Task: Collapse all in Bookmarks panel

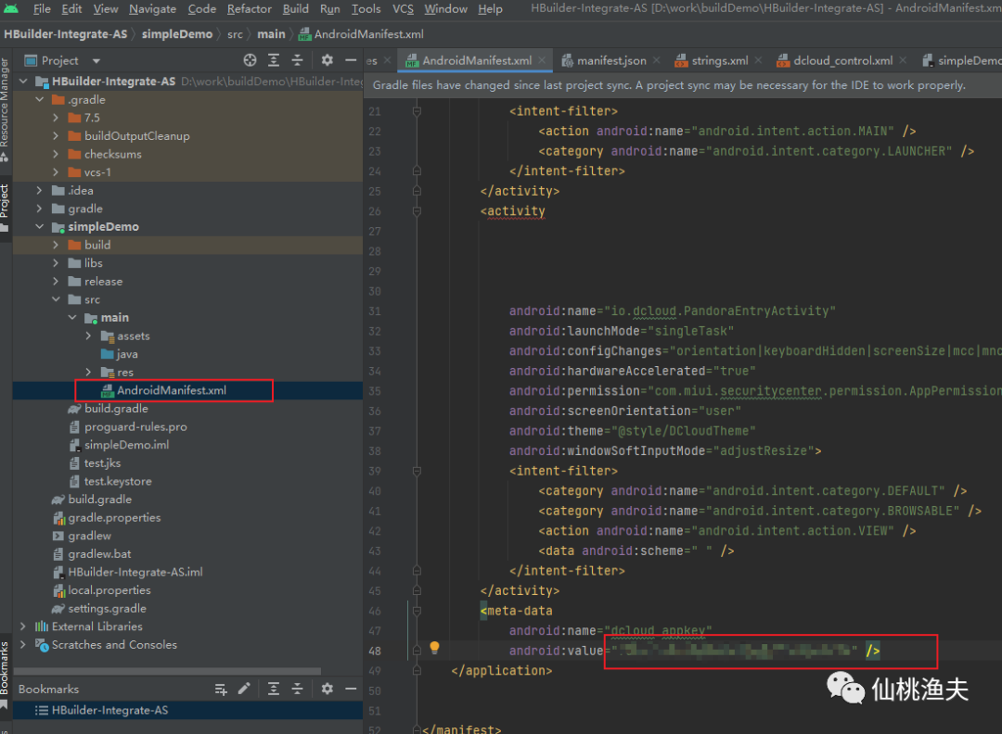Action: point(297,688)
